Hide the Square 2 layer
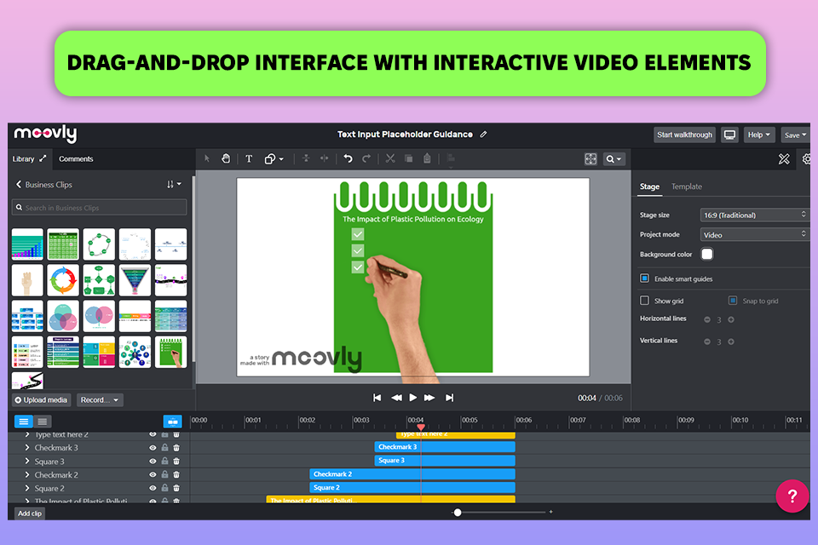 coord(153,488)
